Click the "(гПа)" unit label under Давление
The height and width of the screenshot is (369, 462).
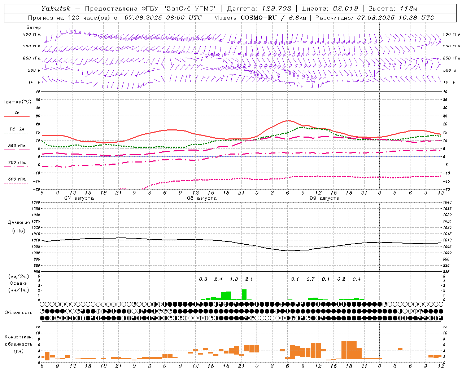19,231
